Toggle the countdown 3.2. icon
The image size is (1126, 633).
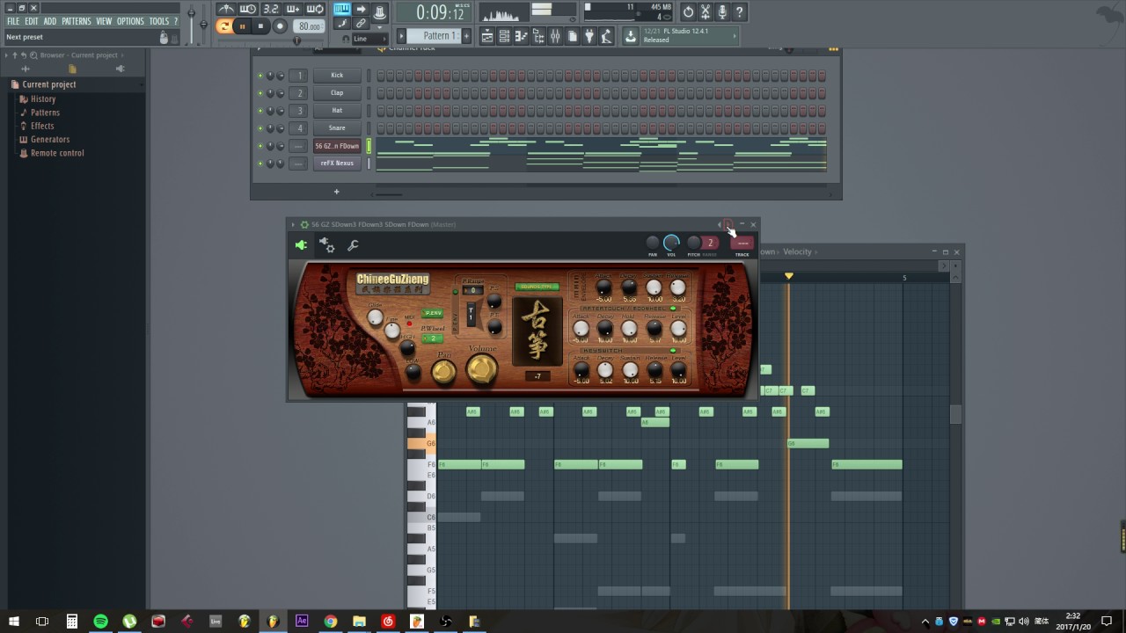pos(270,10)
